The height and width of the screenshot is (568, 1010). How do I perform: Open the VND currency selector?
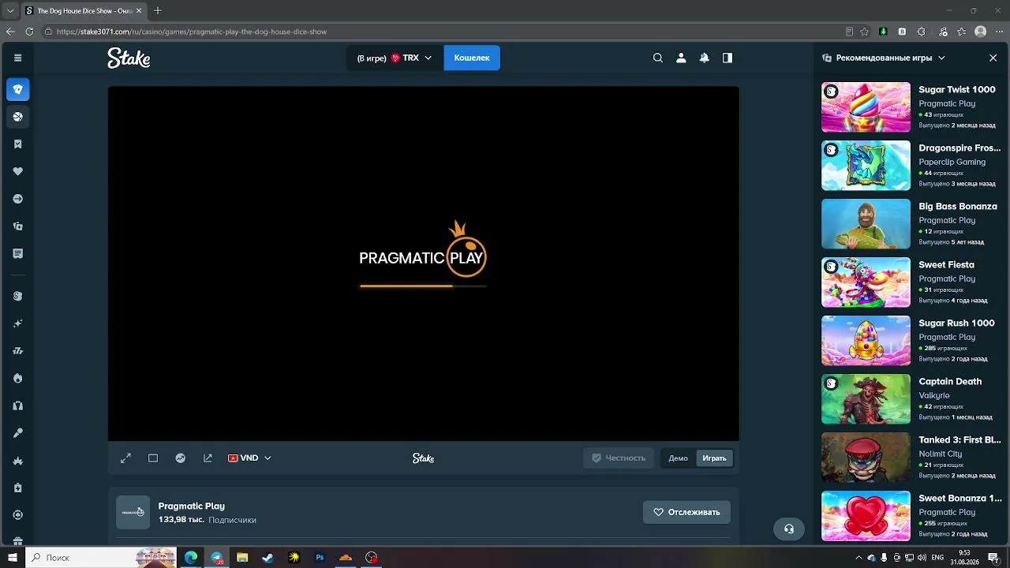pos(249,458)
